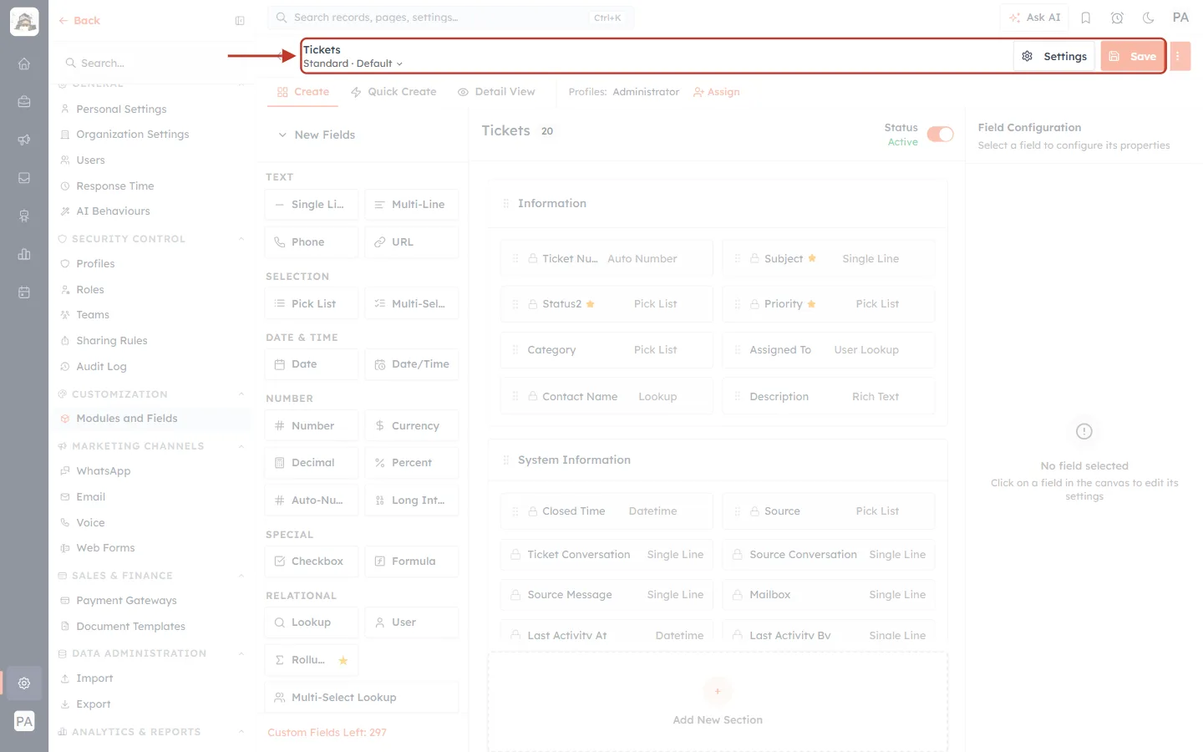This screenshot has height=752, width=1203.
Task: Click the Save button
Action: [x=1132, y=56]
